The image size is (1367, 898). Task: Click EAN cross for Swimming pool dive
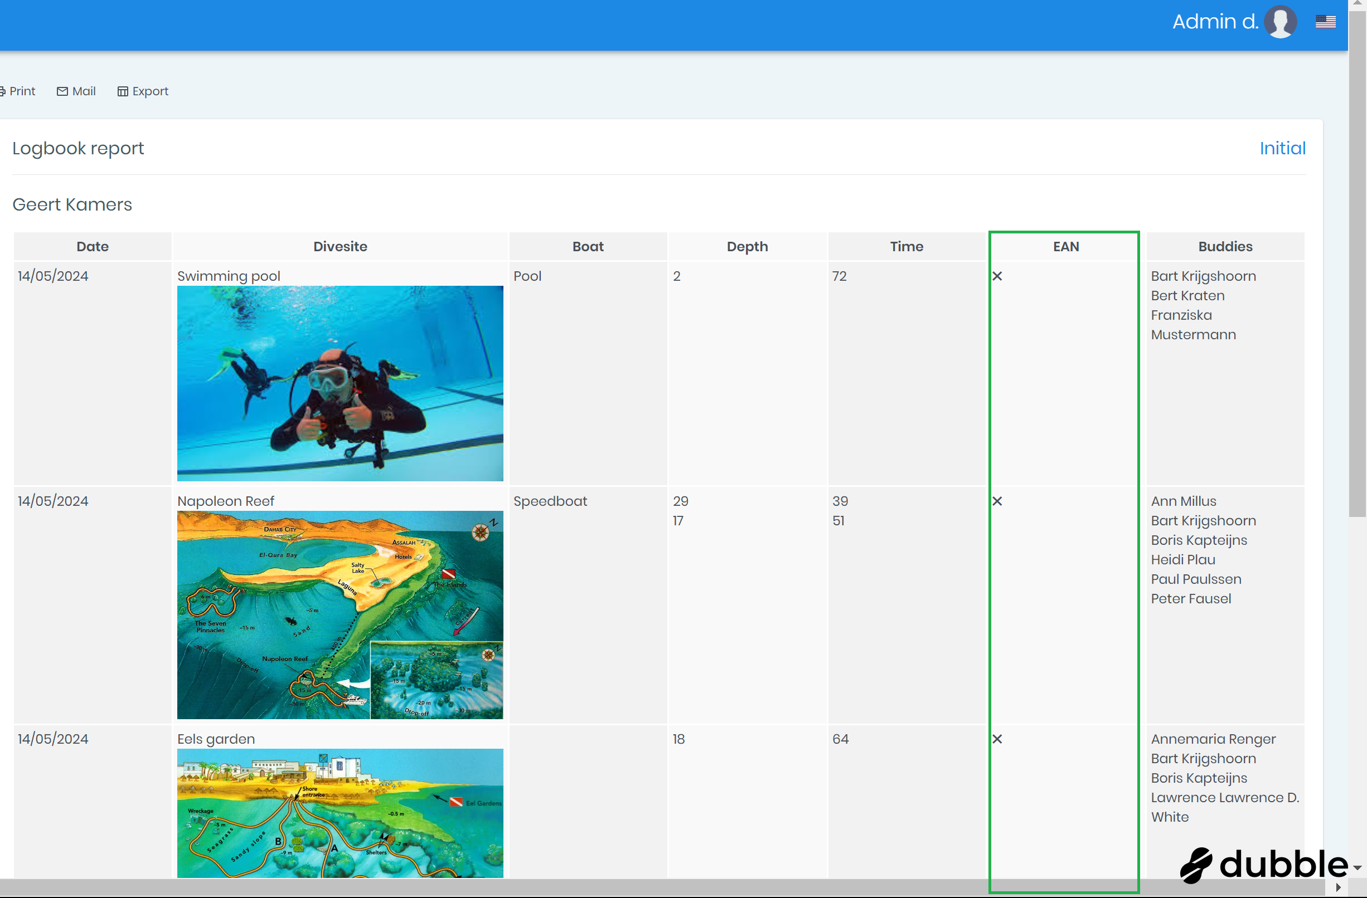coord(997,276)
